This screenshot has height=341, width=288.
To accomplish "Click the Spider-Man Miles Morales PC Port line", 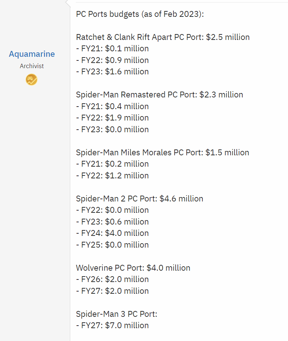I will click(x=162, y=152).
